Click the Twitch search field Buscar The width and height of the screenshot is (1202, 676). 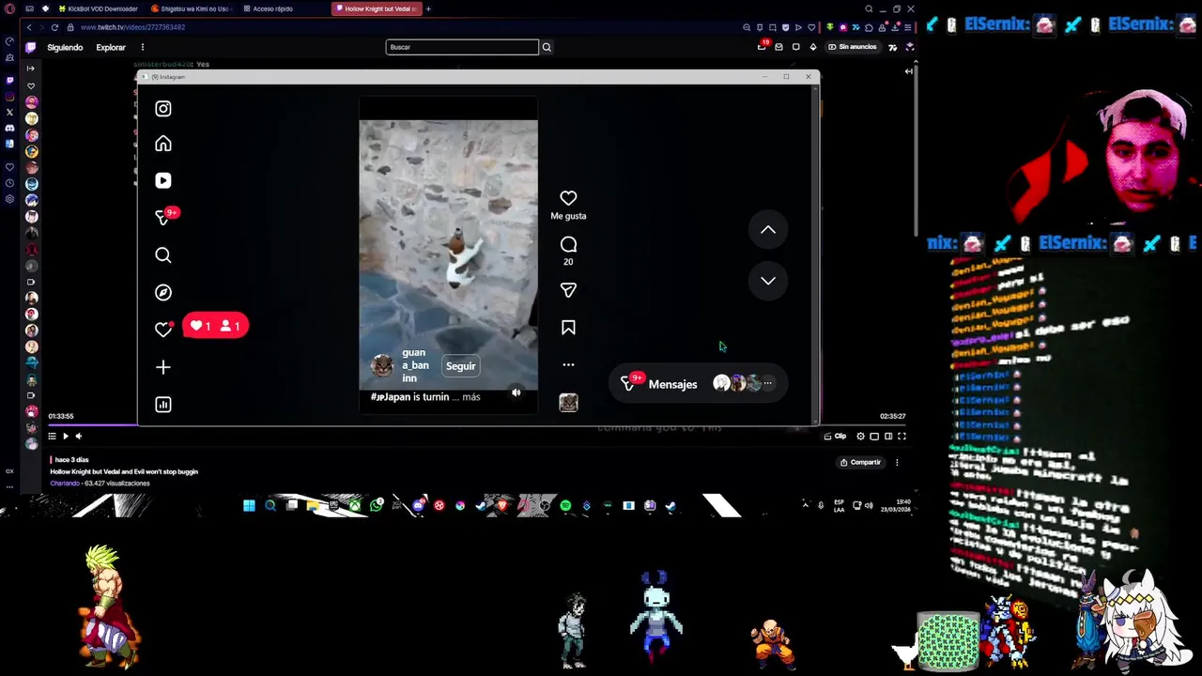click(x=462, y=47)
